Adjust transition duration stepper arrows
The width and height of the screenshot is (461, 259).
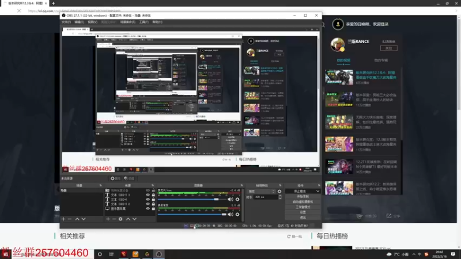pos(280,197)
